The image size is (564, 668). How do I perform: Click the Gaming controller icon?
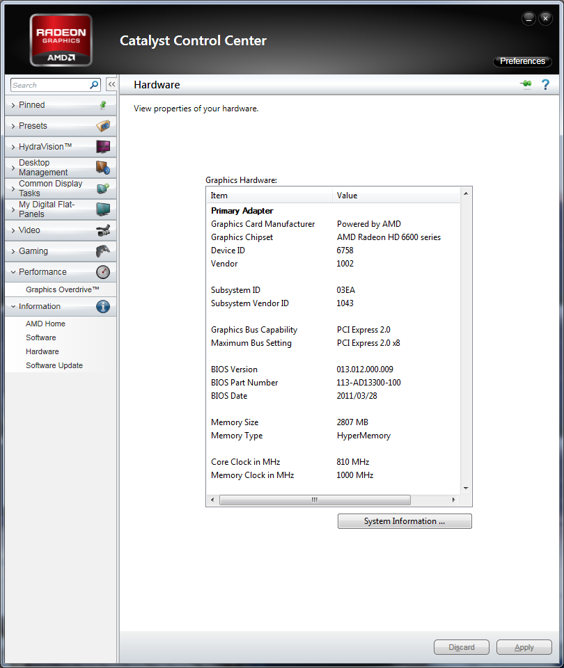point(103,251)
